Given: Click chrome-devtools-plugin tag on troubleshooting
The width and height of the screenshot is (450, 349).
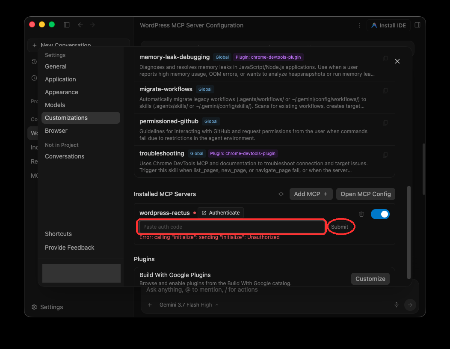Looking at the screenshot, I should click(243, 154).
